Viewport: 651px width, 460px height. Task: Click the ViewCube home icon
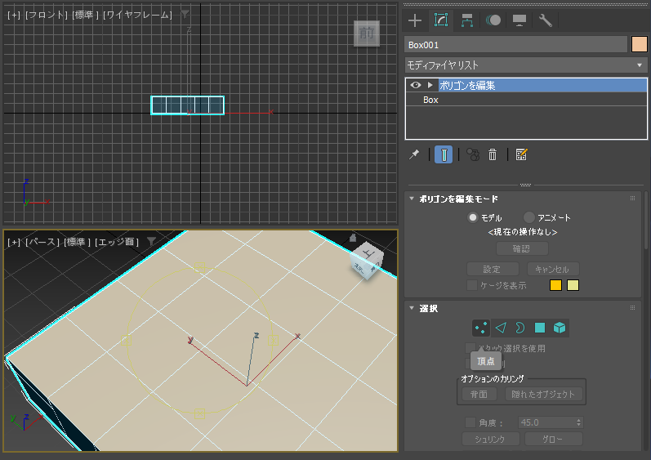(353, 238)
